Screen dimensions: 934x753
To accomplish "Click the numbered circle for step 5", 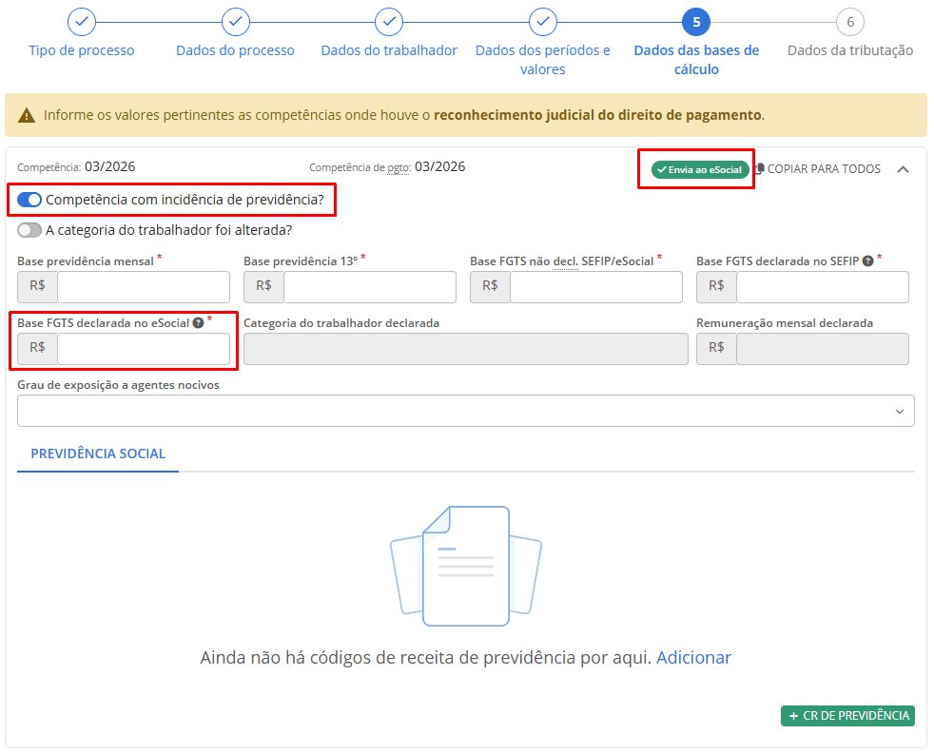I will (697, 21).
